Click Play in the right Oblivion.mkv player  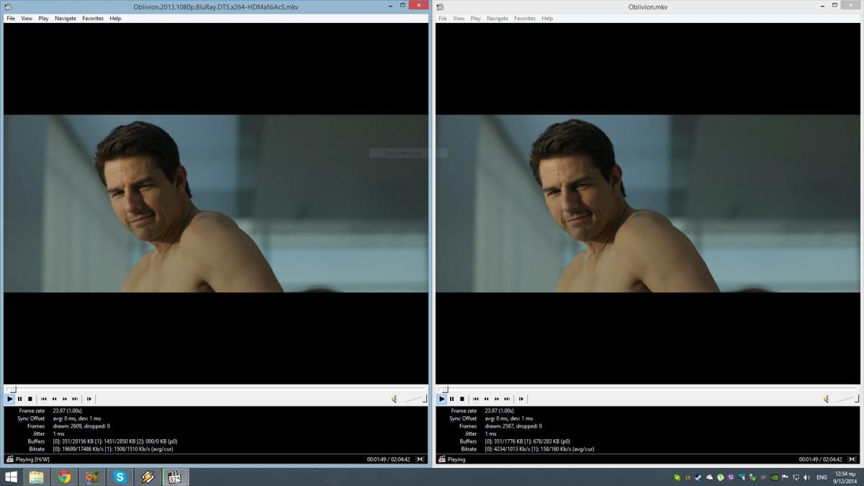442,399
